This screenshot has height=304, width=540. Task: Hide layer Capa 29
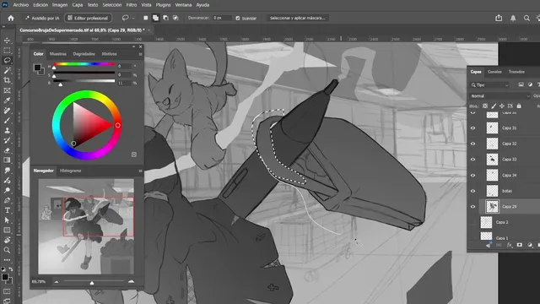pyautogui.click(x=472, y=206)
